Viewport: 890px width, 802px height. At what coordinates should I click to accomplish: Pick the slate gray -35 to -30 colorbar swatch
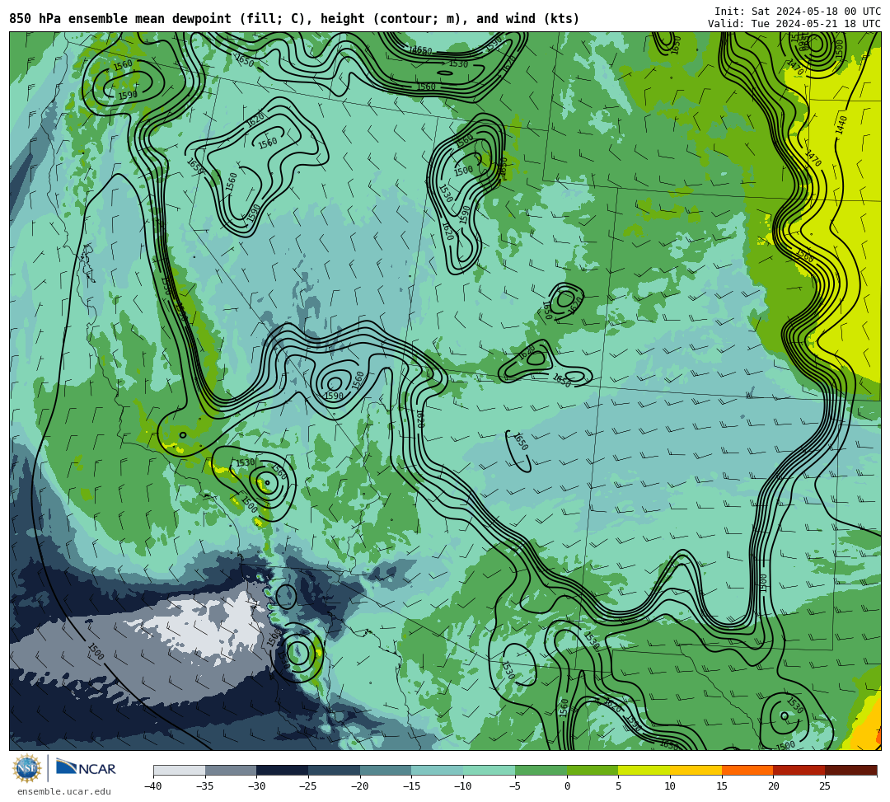[x=231, y=770]
